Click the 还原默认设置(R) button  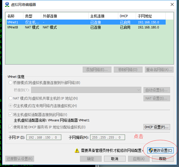point(20,159)
